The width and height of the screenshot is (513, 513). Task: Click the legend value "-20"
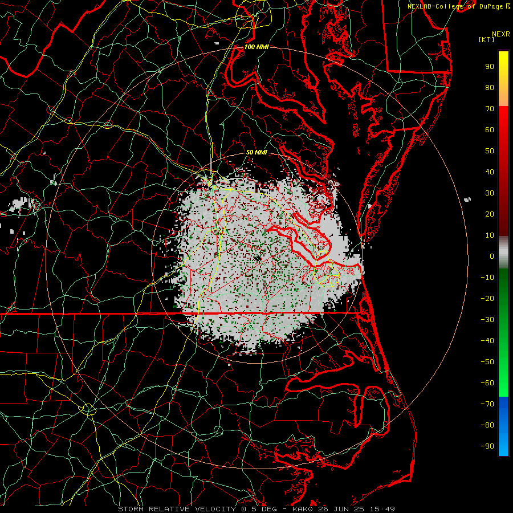click(487, 299)
